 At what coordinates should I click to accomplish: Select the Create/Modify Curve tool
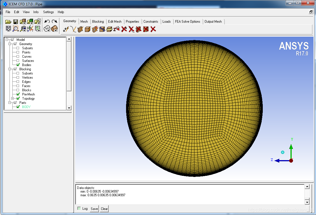pyautogui.click(x=73, y=29)
